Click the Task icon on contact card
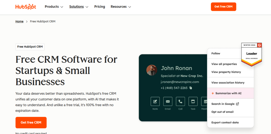The image size is (271, 134). 193,102
